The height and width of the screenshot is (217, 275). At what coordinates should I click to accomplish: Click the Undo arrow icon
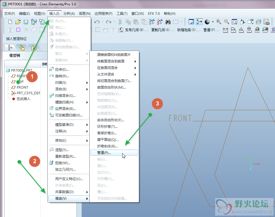(x=97, y=22)
